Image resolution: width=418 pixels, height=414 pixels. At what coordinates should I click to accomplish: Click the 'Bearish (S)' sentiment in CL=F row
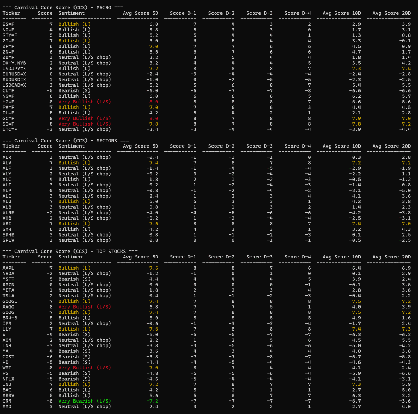click(74, 91)
